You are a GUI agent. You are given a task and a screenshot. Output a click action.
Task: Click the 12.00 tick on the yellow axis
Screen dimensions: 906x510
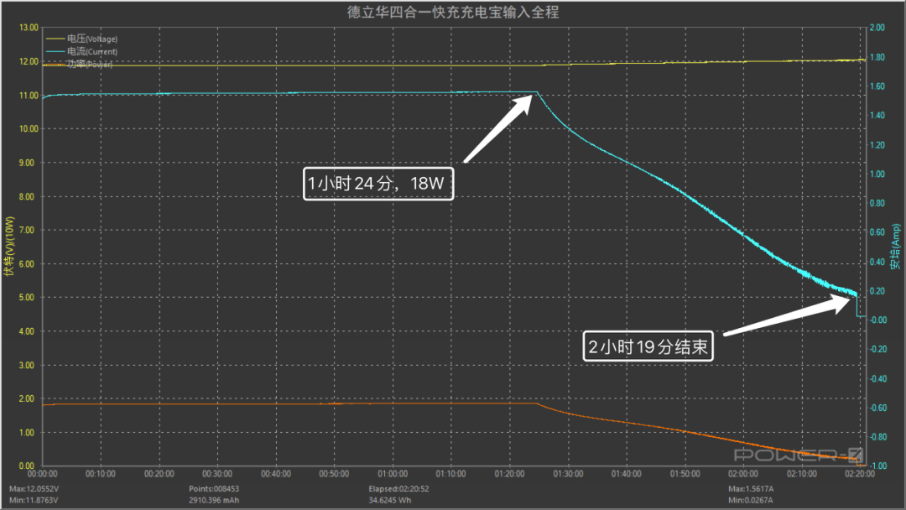pyautogui.click(x=29, y=61)
